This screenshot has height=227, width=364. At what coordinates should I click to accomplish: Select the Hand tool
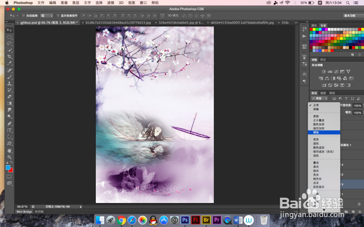coord(9,151)
